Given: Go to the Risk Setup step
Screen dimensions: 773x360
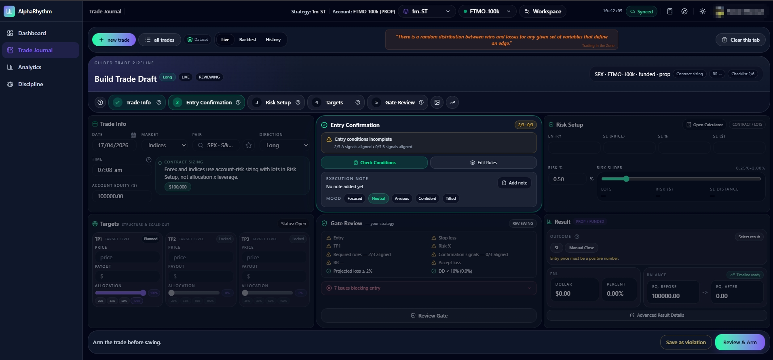Looking at the screenshot, I should coord(276,102).
